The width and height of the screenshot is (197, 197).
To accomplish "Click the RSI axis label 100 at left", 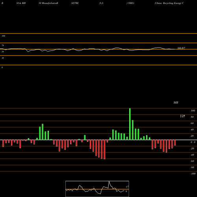I will coord(3,36).
